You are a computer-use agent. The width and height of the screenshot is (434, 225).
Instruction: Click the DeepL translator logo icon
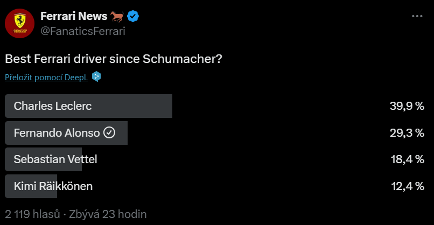tap(96, 76)
